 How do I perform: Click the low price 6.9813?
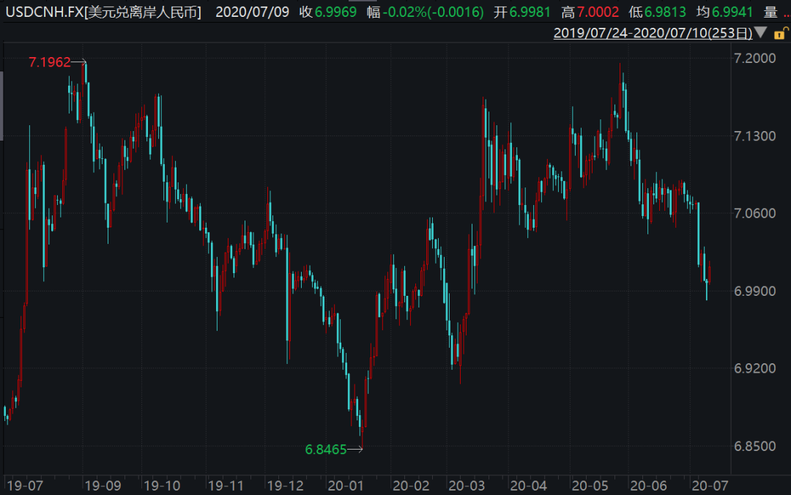pyautogui.click(x=665, y=12)
